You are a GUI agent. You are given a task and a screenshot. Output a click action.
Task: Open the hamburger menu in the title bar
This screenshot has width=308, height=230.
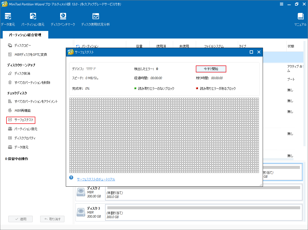[282, 4]
